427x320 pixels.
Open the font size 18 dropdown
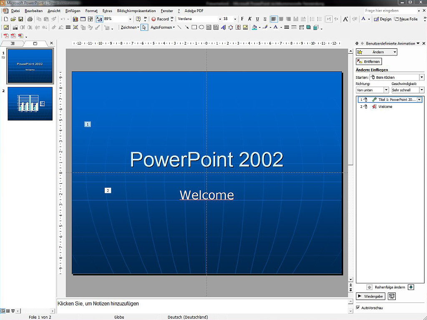235,19
